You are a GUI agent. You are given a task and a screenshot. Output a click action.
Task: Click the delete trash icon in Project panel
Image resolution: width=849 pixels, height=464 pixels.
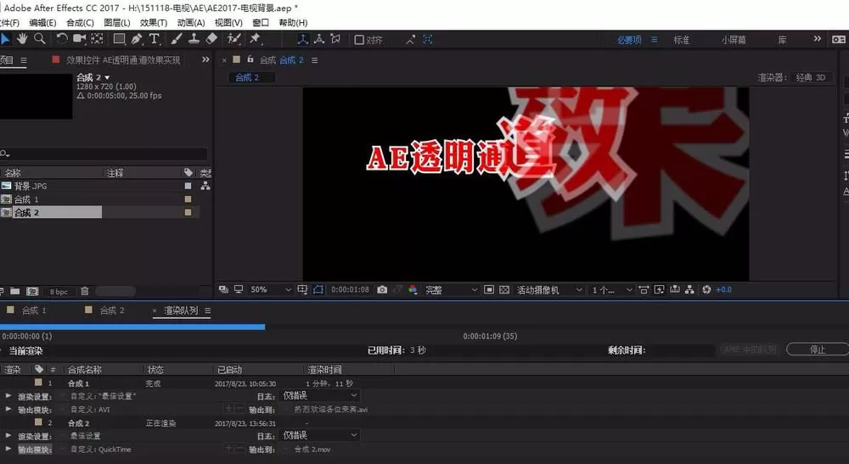click(x=85, y=292)
